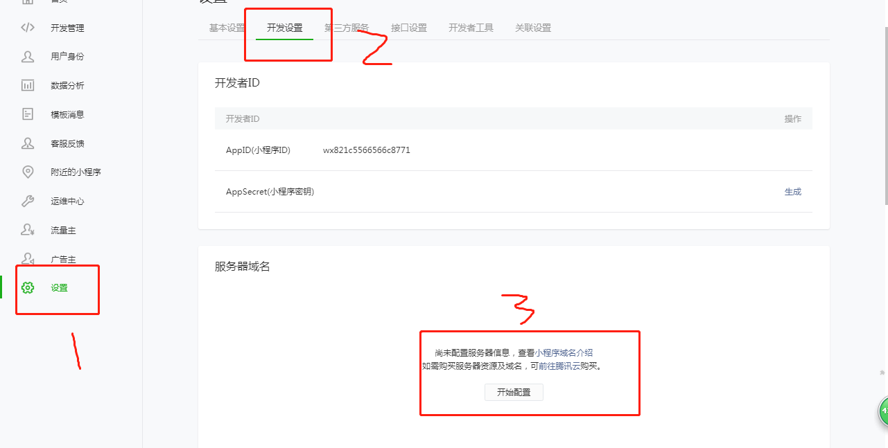Click the 数据分析 chart icon
The image size is (888, 448).
(x=28, y=86)
